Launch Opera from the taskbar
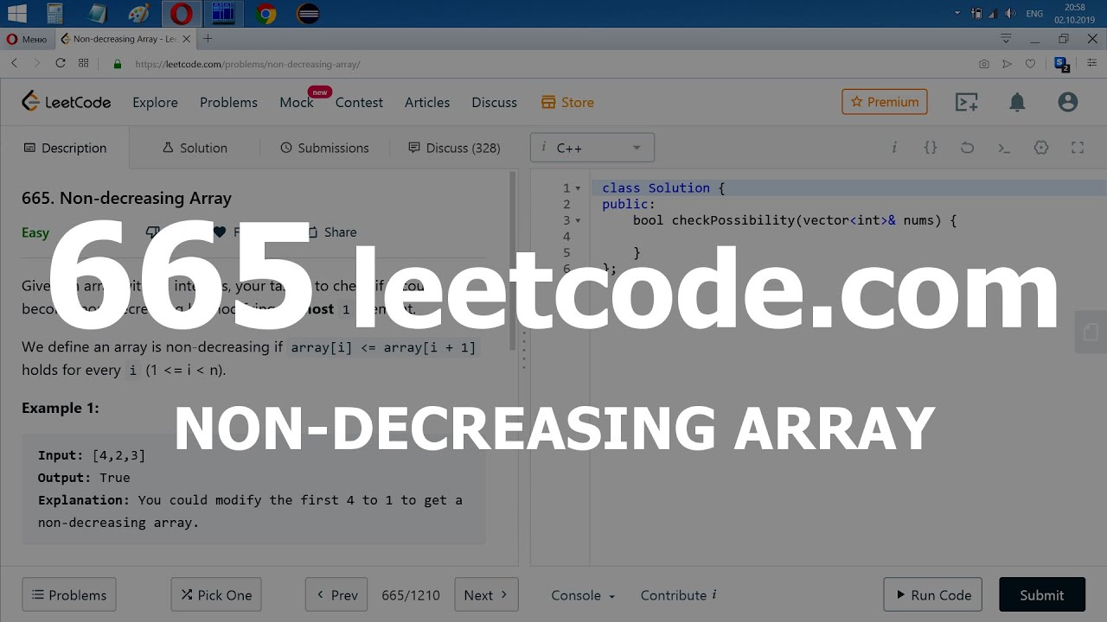The width and height of the screenshot is (1107, 622). pos(182,13)
